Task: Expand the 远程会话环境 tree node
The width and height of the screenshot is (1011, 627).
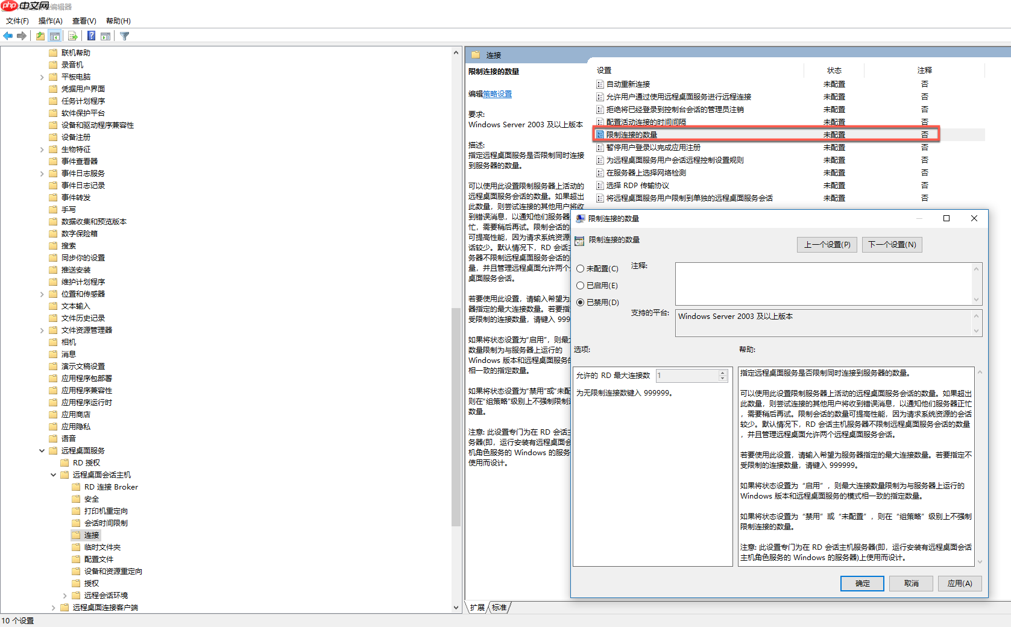Action: (65, 596)
